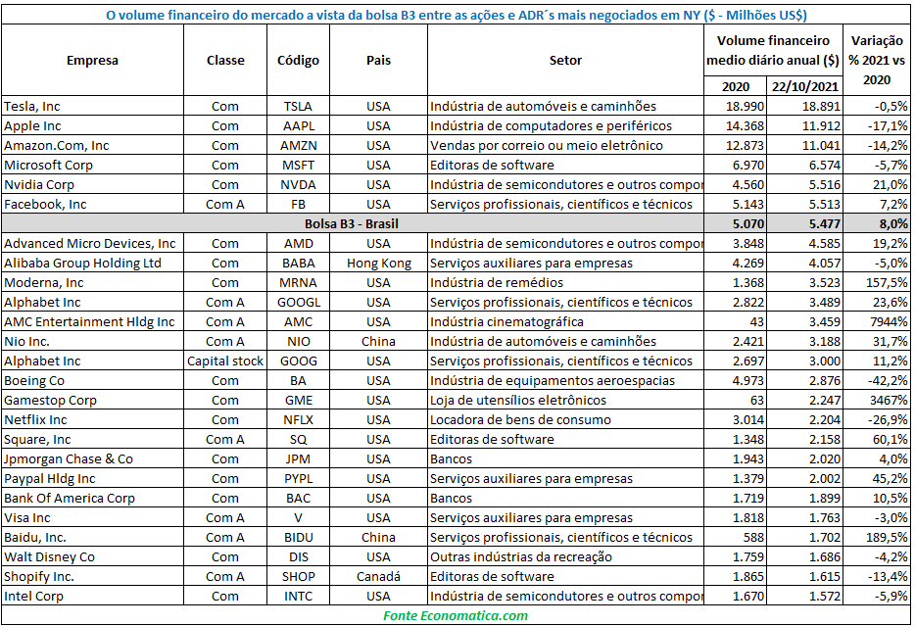Click the 'GOOG' ticker code
Screen dimensions: 915x626
tap(298, 361)
